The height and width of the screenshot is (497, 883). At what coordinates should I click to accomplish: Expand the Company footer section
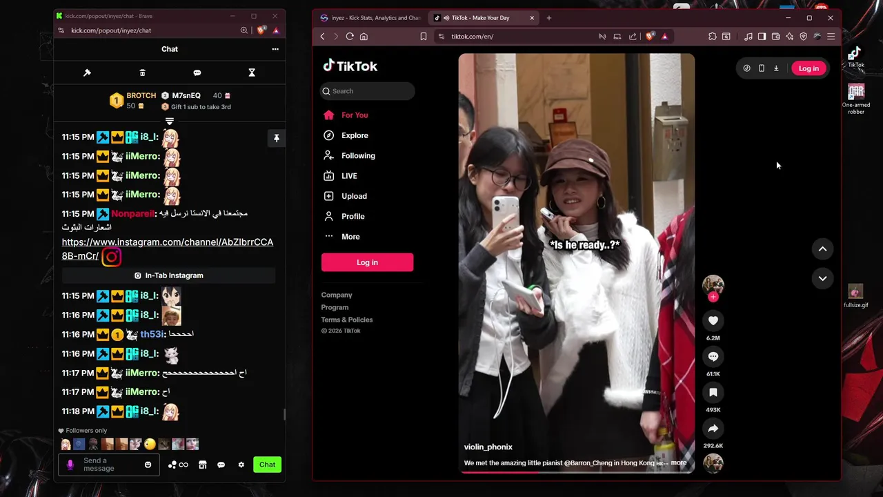[x=337, y=295]
